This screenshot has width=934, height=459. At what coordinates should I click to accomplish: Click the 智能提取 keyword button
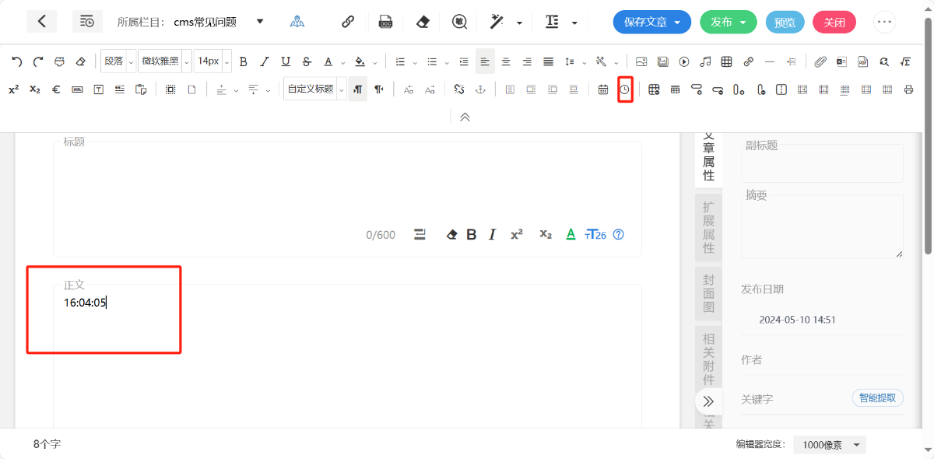878,398
